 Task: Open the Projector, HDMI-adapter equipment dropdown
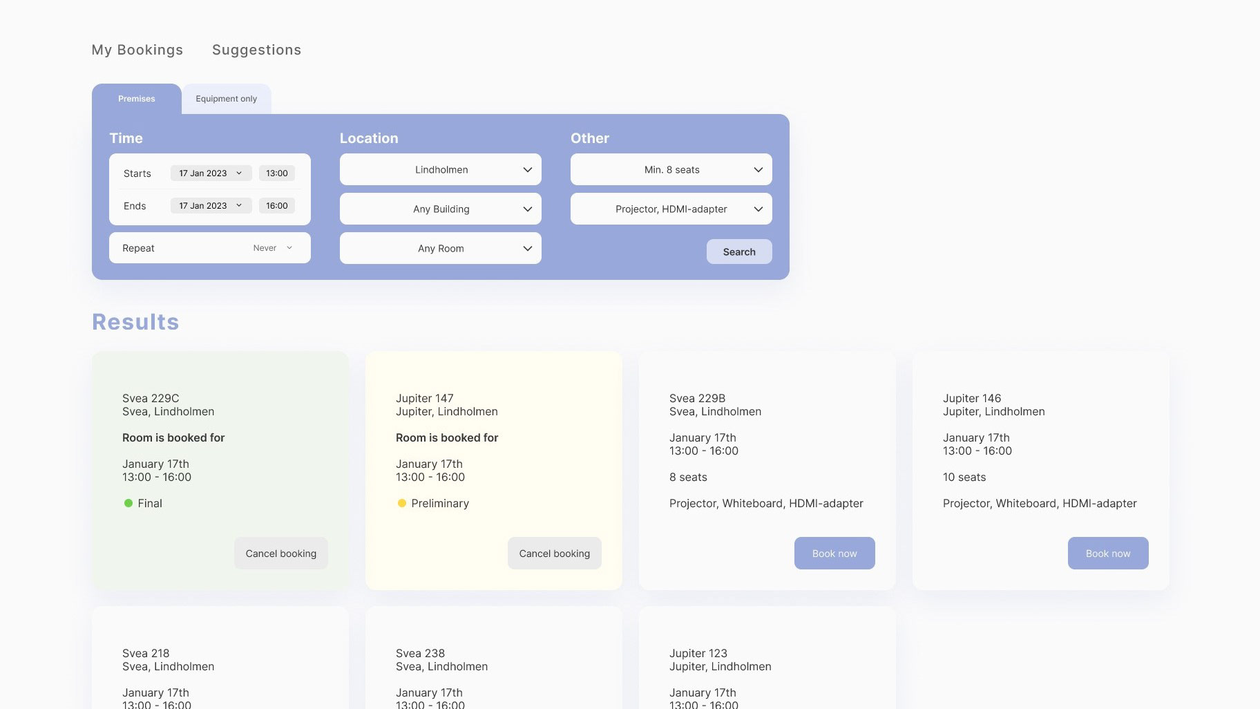[671, 209]
